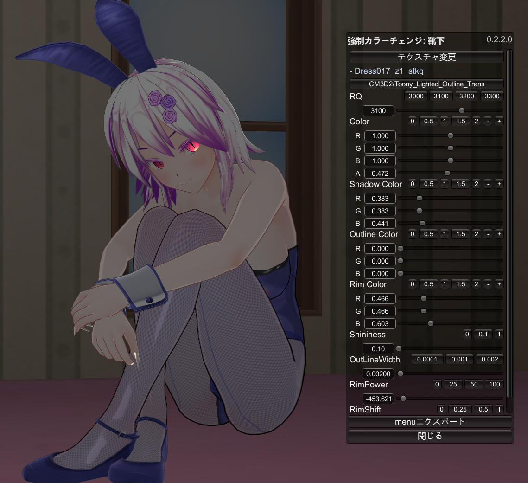Select RQ preset 3000
Viewport: 528px width, 483px height.
click(x=415, y=96)
